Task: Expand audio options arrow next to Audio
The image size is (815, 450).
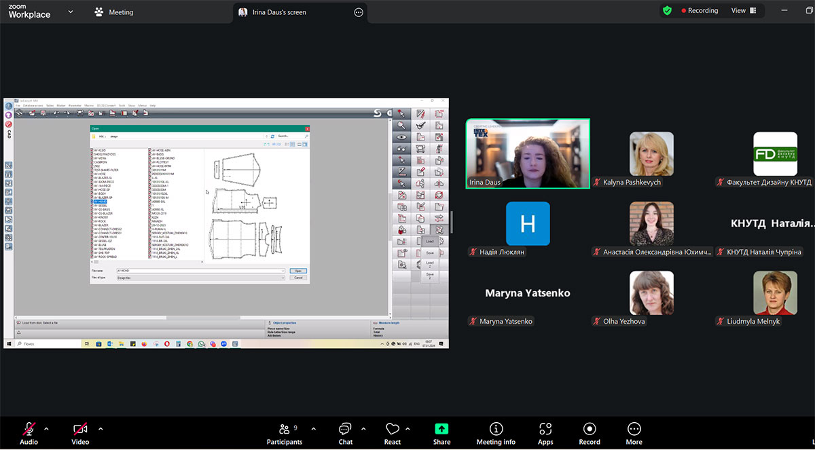Action: 46,429
